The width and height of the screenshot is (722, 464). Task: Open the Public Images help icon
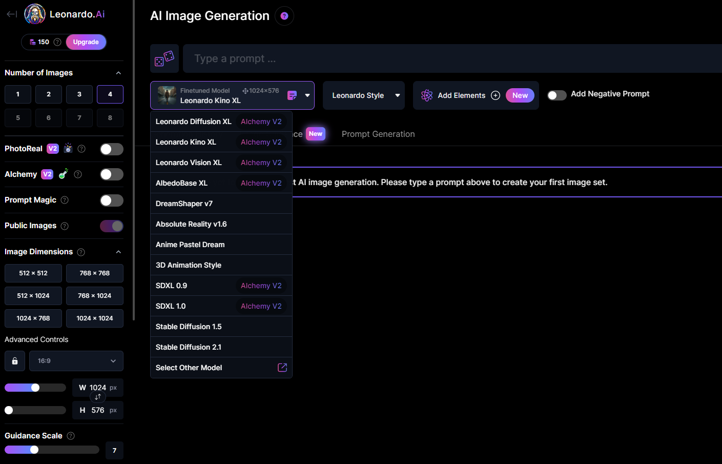click(x=65, y=226)
